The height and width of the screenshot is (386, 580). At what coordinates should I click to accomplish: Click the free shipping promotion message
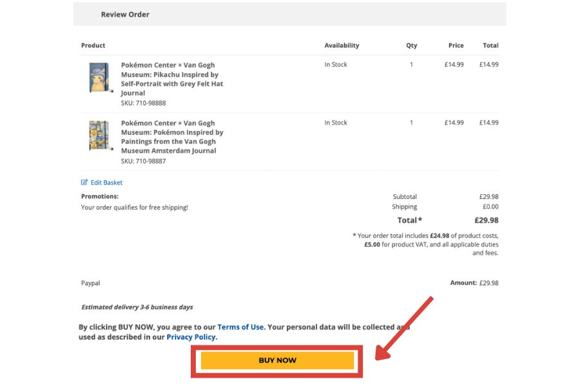(135, 207)
